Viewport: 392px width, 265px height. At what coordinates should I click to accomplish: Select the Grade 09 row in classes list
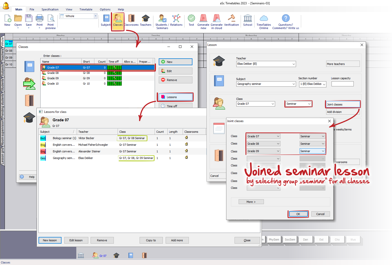[x=98, y=78]
